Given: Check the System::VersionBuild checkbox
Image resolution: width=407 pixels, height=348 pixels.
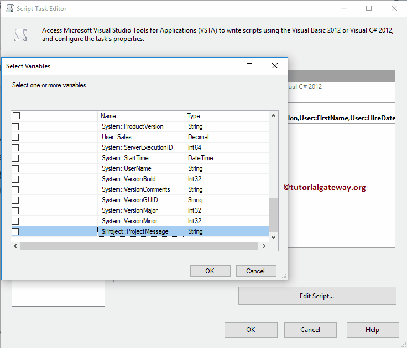Looking at the screenshot, I should (x=15, y=179).
